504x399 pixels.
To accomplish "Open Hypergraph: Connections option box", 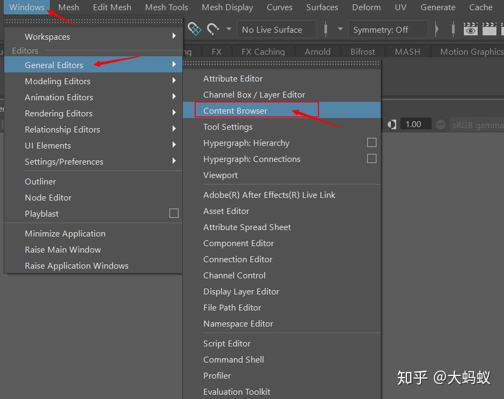I will click(x=372, y=159).
